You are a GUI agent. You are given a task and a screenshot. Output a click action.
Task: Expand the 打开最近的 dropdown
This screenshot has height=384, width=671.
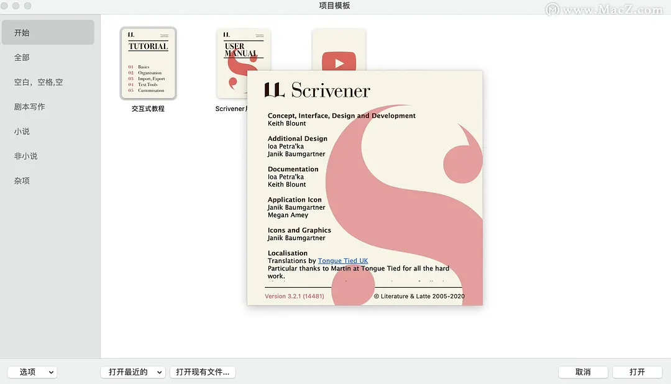(x=133, y=372)
